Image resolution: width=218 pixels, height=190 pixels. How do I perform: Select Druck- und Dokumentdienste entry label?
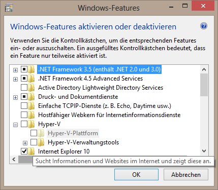[78, 97]
